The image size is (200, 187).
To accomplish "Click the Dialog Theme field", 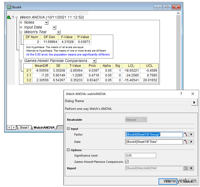I will 138,102.
